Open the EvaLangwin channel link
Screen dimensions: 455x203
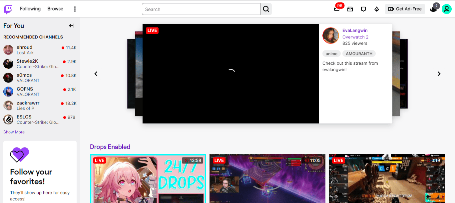tap(355, 31)
